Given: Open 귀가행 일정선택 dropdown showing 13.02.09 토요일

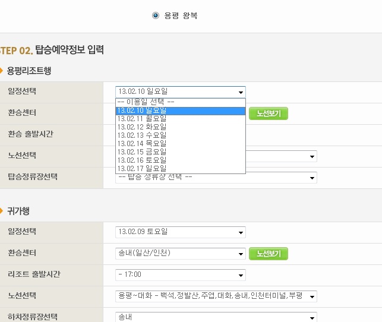Looking at the screenshot, I should click(180, 232).
